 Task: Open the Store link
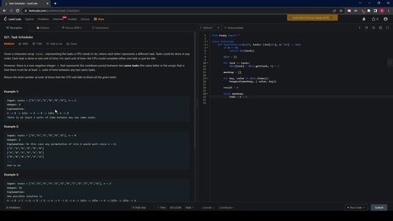99,19
